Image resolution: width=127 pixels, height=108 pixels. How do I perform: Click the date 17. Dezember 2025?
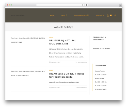pos(81,62)
